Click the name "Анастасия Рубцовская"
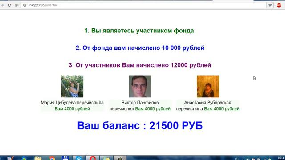This screenshot has width=285, height=160. point(208,103)
